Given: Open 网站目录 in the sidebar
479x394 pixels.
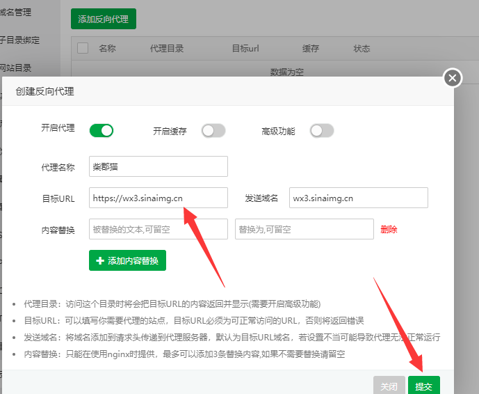Looking at the screenshot, I should (15, 68).
